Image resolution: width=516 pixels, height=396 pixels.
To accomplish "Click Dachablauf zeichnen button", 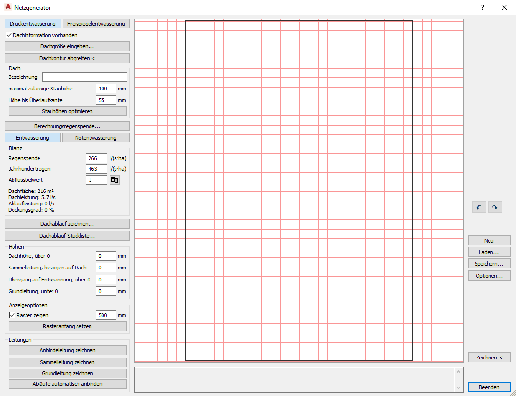I will coord(67,224).
